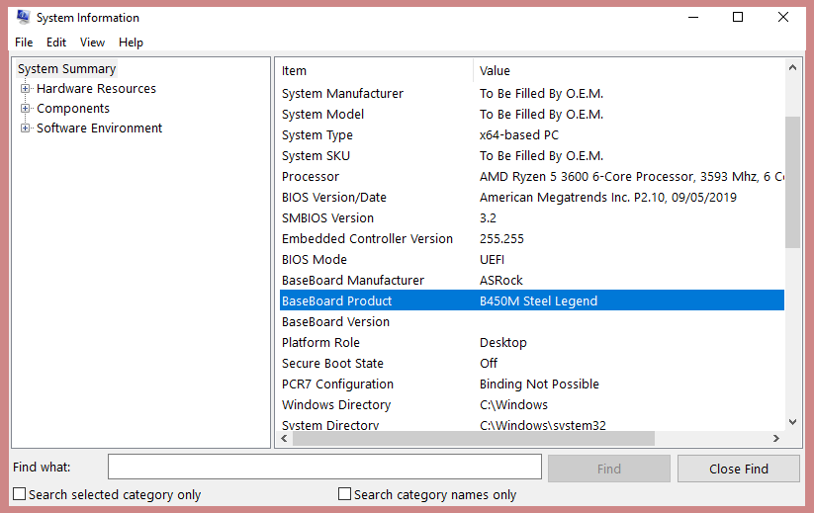This screenshot has width=814, height=513.
Task: Expand the Components tree node
Action: click(26, 109)
